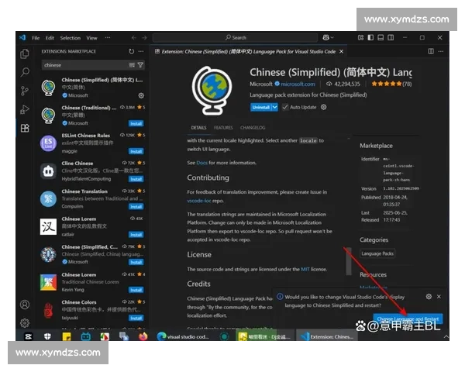Open the Explorer view in activity bar
465x372 pixels.
(x=25, y=53)
